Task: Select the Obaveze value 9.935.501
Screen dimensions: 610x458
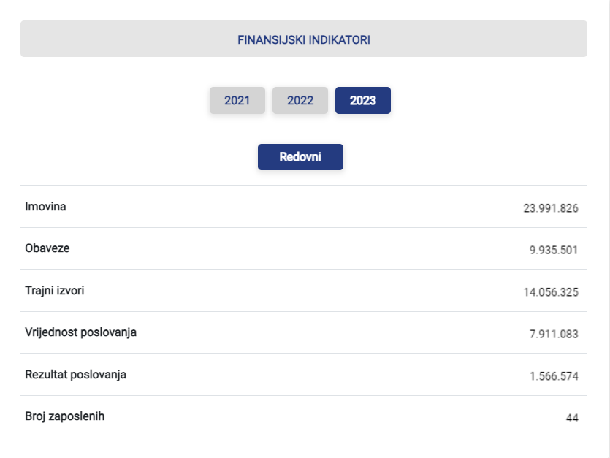Action: [x=554, y=250]
